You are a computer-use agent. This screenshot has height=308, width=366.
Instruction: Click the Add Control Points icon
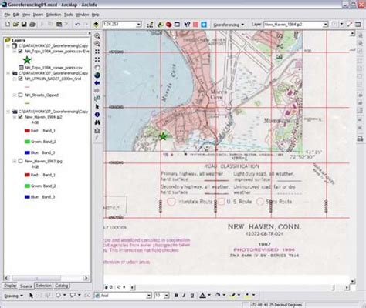(350, 25)
